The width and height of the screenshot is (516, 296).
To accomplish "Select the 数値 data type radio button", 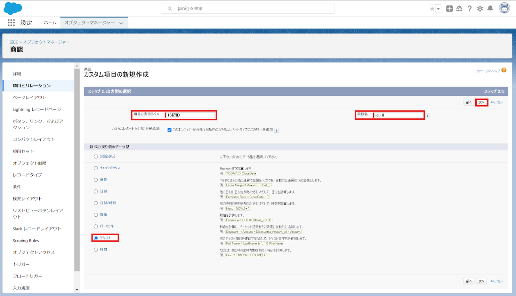I will pyautogui.click(x=96, y=214).
